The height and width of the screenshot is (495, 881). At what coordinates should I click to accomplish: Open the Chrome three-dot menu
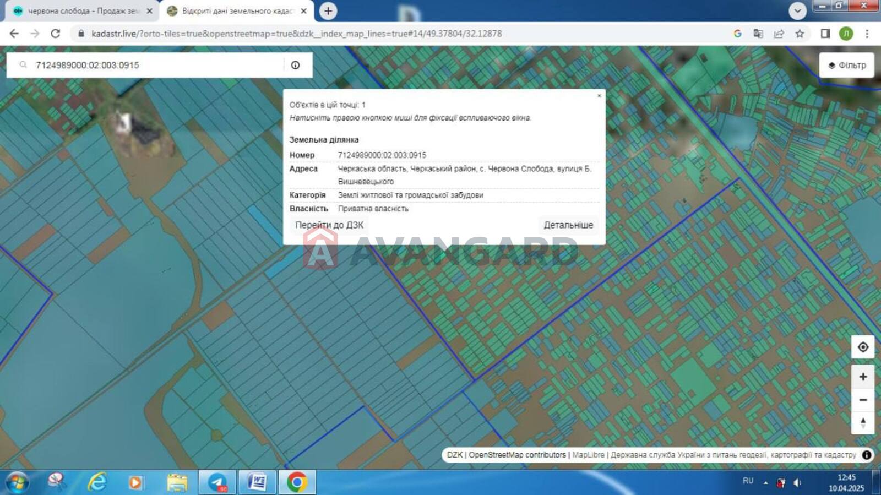(867, 34)
